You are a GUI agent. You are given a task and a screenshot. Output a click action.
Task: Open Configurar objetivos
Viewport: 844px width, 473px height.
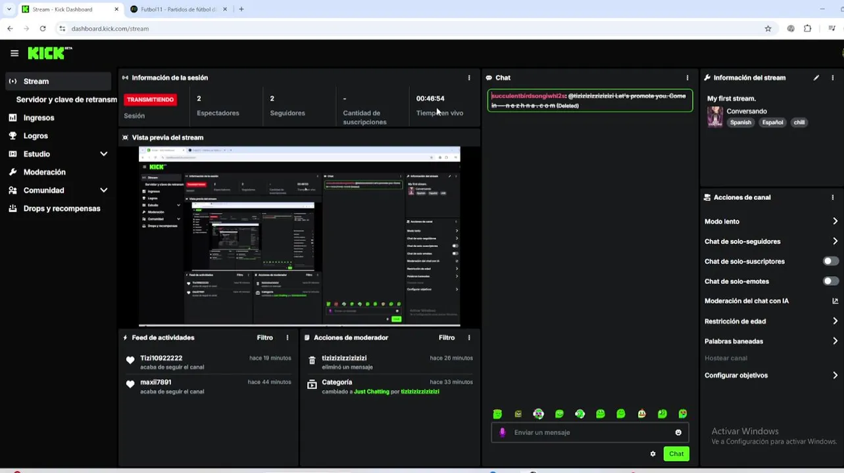tap(771, 375)
